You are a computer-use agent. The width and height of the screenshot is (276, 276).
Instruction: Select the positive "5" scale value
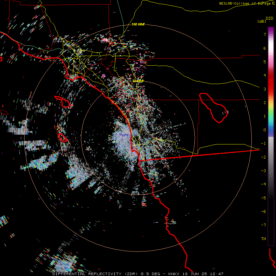(265, 62)
